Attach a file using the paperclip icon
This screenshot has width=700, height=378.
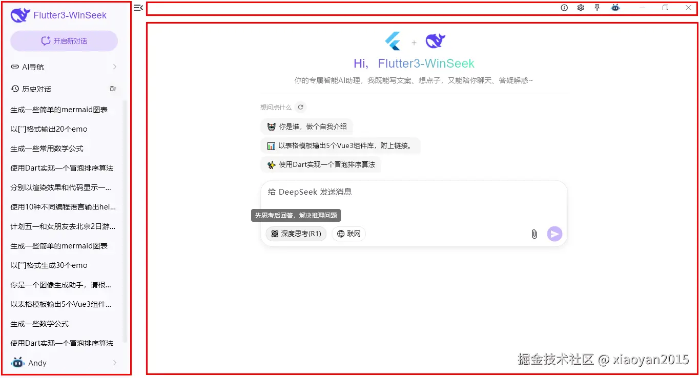[534, 234]
